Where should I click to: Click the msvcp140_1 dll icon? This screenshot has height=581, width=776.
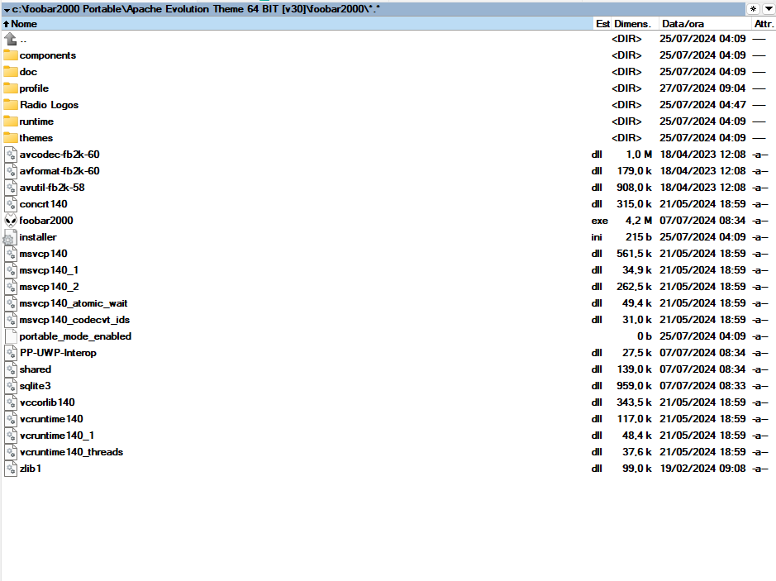click(11, 270)
